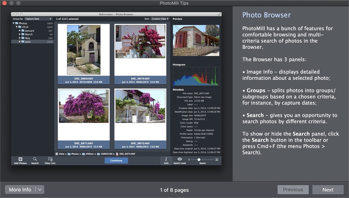Click the Add Photos toolbar icon
Screen dimensions: 349x198
20,159
